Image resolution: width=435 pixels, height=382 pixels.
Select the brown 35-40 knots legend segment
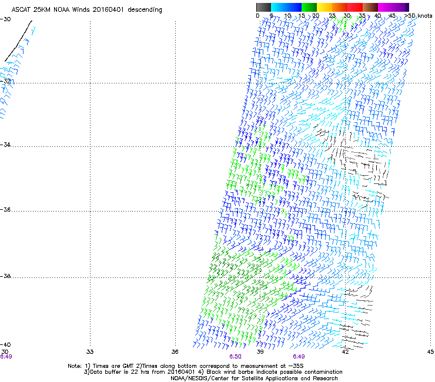[370, 7]
